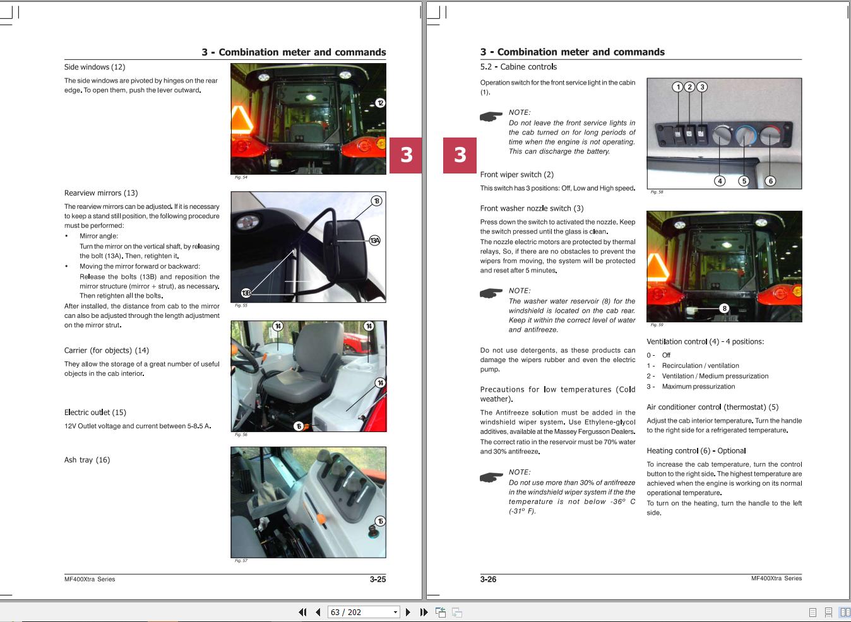851x622 pixels.
Task: Click 'Heating control (6) - Optional' heading
Action: [x=696, y=450]
